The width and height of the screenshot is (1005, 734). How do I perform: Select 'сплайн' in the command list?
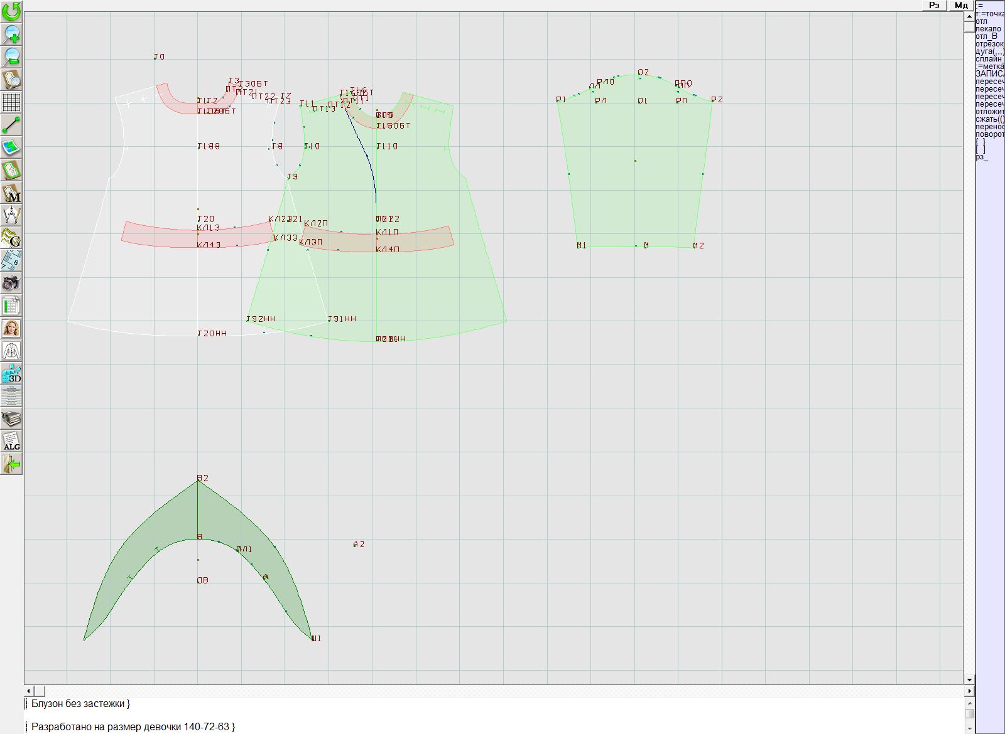pyautogui.click(x=990, y=59)
